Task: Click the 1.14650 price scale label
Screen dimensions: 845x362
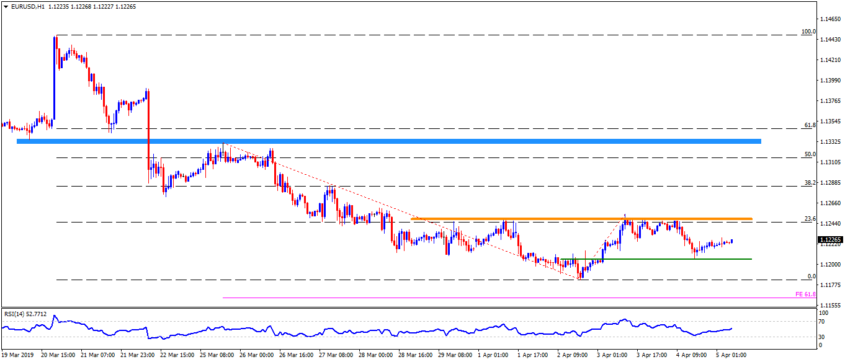Action: (829, 20)
